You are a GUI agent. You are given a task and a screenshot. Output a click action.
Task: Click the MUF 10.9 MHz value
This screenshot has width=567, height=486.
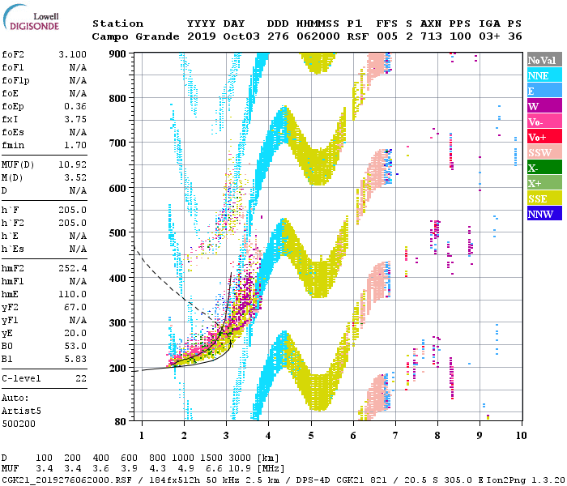(x=240, y=469)
